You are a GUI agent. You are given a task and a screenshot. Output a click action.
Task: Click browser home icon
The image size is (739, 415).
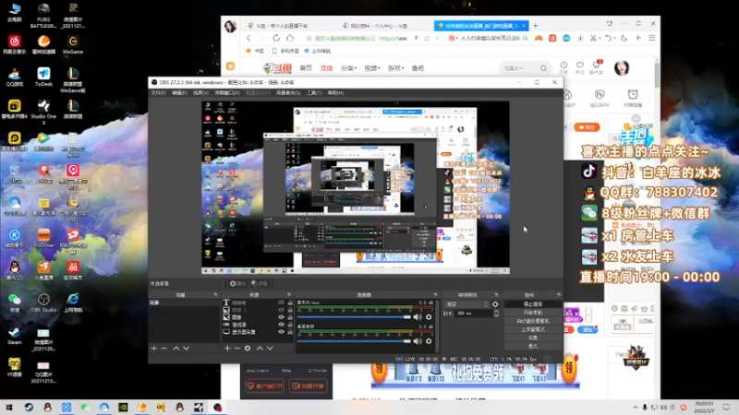[290, 38]
